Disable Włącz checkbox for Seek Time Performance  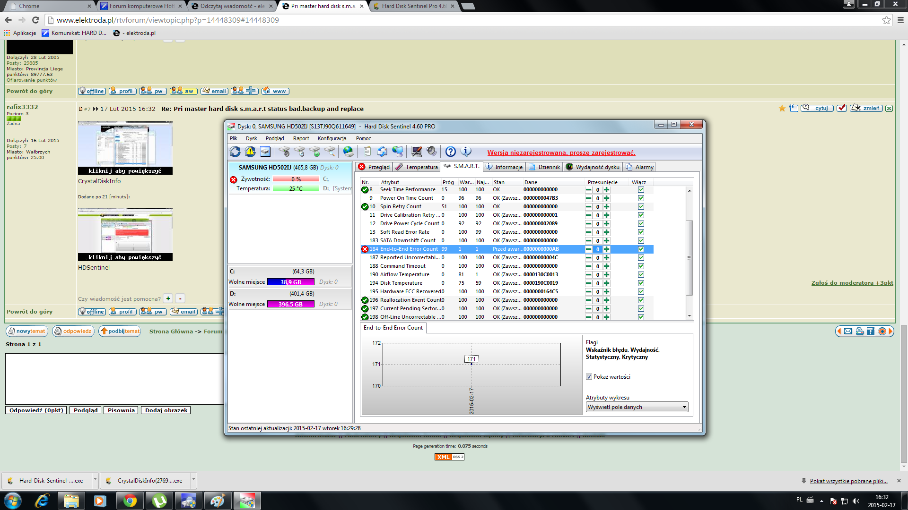coord(641,189)
